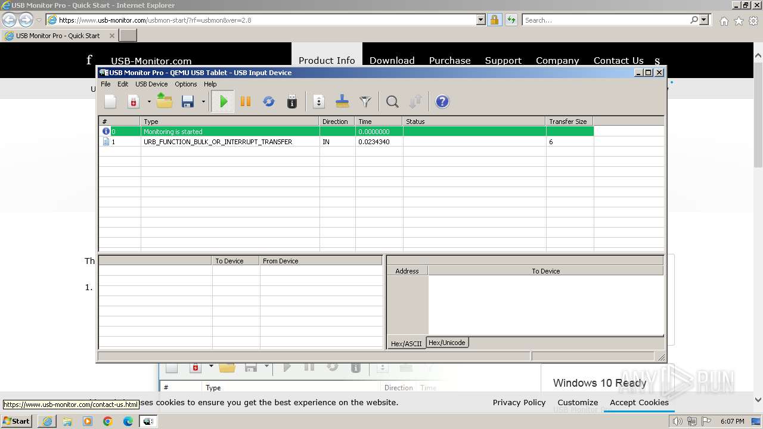This screenshot has width=763, height=429.
Task: Open the Filter funnel tool
Action: pyautogui.click(x=365, y=102)
